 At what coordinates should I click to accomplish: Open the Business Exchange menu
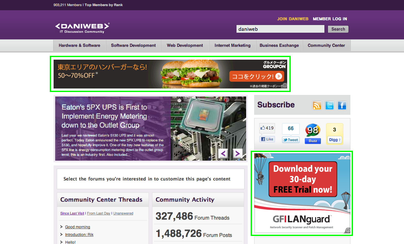279,46
